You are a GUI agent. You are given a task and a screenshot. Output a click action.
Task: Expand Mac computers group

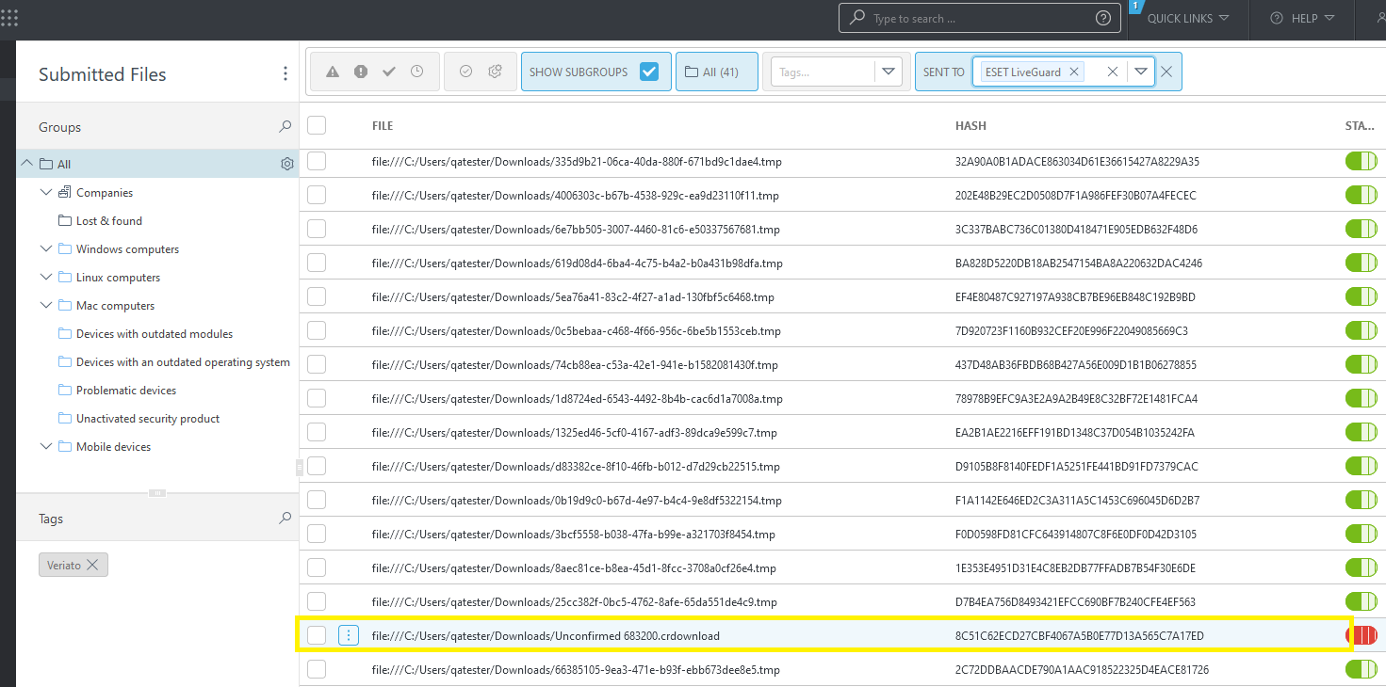(x=46, y=305)
